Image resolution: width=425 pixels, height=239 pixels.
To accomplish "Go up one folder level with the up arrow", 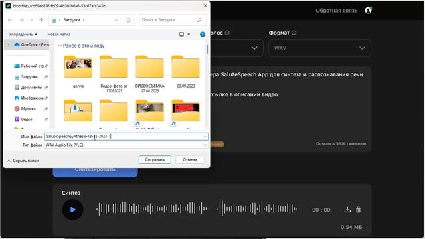I will [41, 20].
